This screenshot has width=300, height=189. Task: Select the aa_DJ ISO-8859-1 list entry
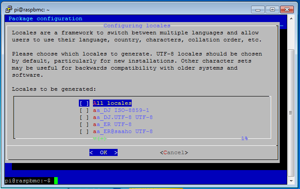pyautogui.click(x=121, y=111)
